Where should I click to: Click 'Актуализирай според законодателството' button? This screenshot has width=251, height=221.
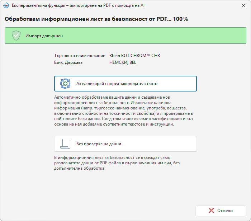click(126, 84)
